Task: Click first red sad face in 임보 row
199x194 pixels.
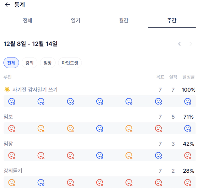Action: tap(11, 129)
